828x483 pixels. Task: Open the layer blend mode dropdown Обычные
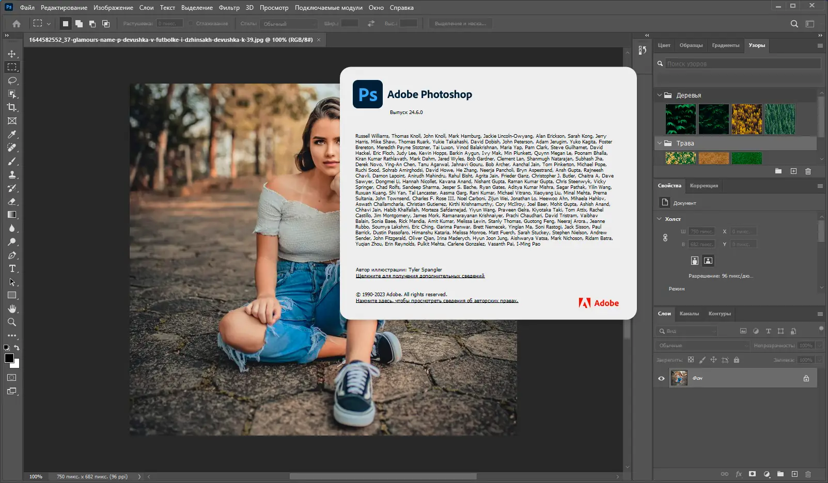(702, 345)
